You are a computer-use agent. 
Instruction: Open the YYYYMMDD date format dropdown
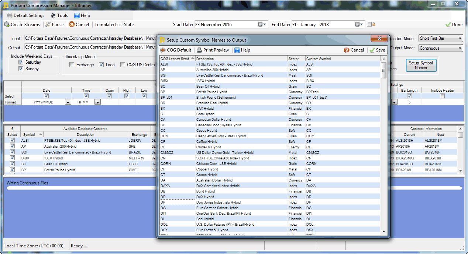pyautogui.click(x=68, y=102)
